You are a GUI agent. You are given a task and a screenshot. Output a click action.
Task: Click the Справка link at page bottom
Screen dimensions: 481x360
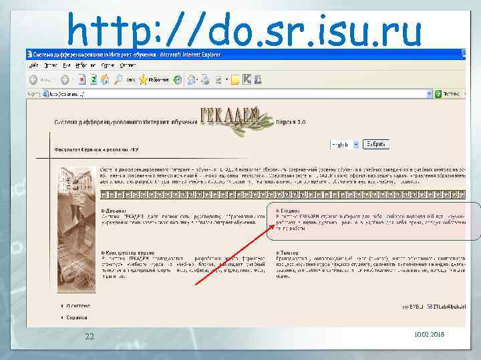click(77, 318)
